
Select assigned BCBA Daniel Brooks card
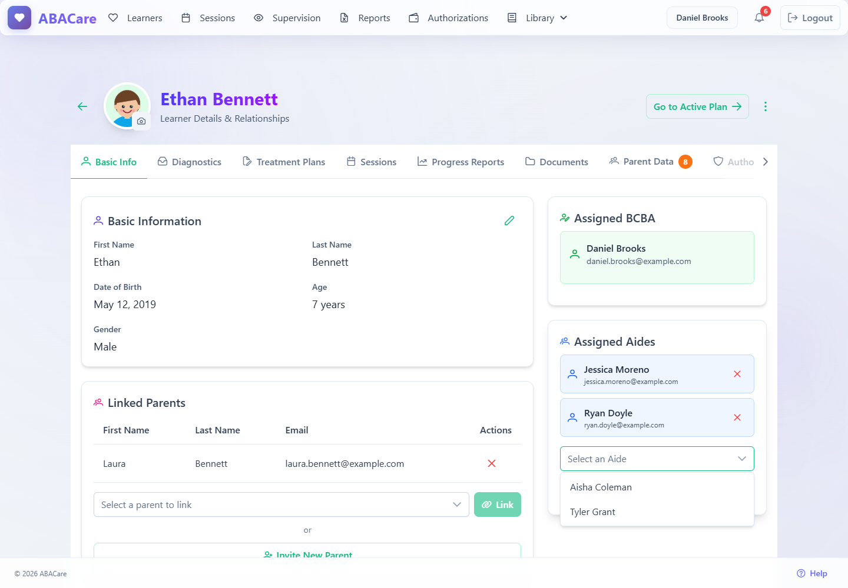point(657,258)
